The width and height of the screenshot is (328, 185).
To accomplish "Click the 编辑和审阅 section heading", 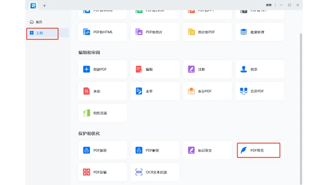I will 89,52.
